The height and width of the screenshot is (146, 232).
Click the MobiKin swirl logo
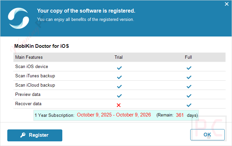pyautogui.click(x=18, y=18)
